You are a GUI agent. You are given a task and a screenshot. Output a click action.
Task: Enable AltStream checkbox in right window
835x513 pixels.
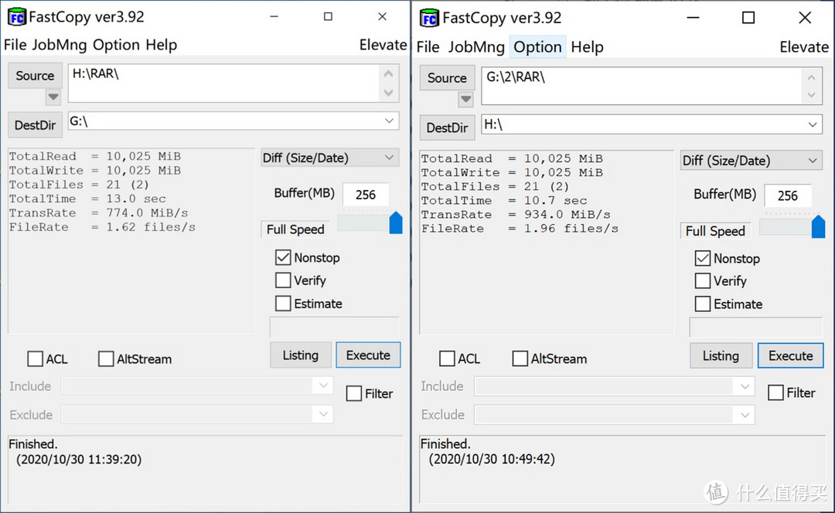[x=520, y=358]
